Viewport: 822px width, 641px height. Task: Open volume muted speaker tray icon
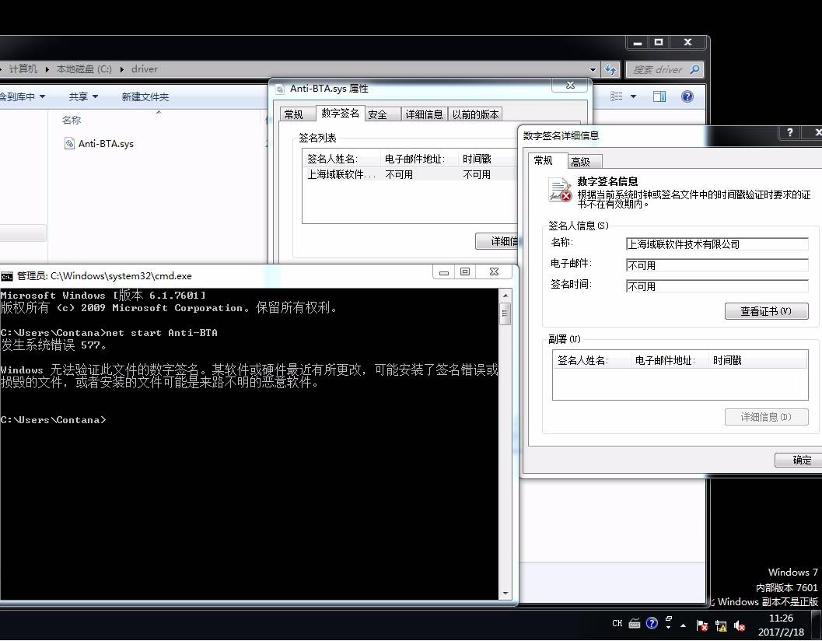pos(740,625)
